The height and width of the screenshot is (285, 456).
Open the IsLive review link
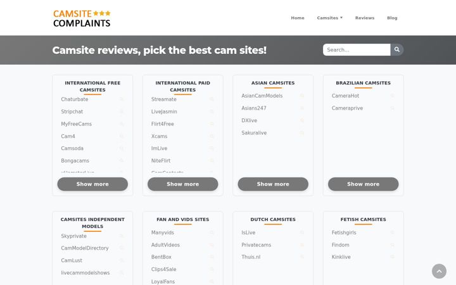coord(248,232)
